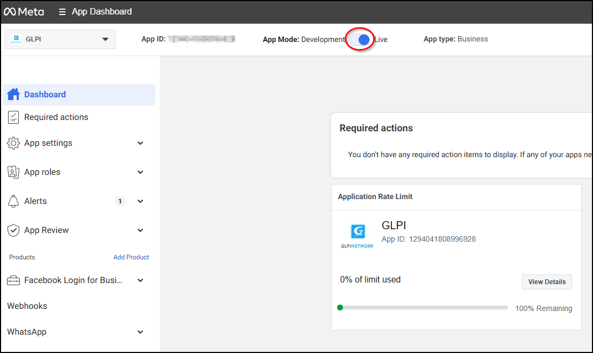Click the Facebook Login briefcase icon

13,280
